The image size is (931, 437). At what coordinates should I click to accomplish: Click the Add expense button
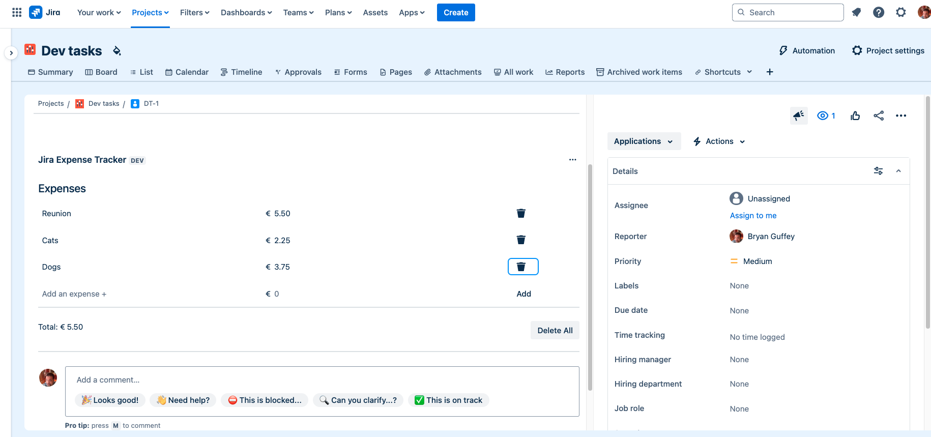[x=523, y=294]
